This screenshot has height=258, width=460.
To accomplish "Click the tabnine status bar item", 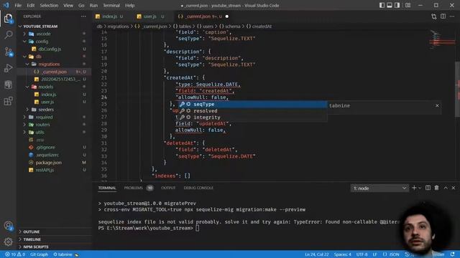I will pyautogui.click(x=65, y=254).
